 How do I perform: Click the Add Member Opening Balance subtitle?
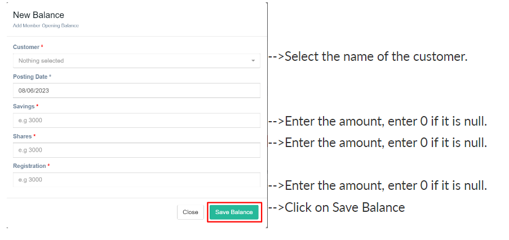[46, 26]
